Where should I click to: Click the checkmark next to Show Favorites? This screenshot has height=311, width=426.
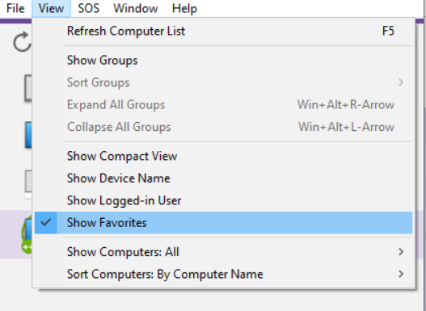coord(45,222)
